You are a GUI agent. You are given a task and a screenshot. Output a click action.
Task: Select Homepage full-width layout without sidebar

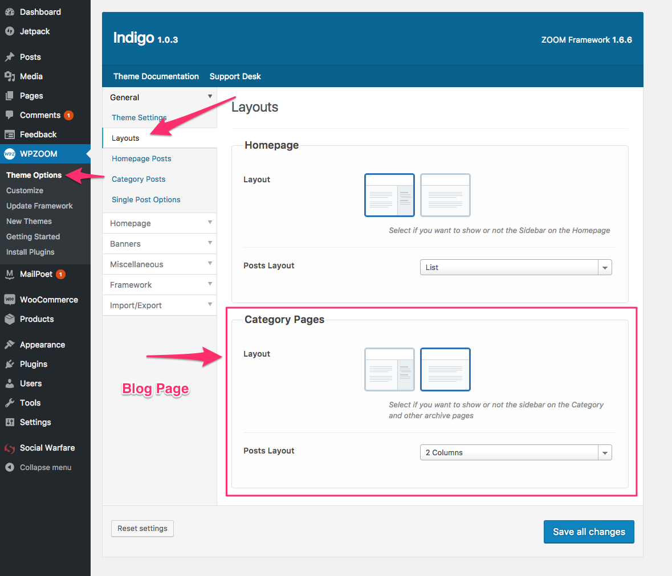(x=445, y=195)
